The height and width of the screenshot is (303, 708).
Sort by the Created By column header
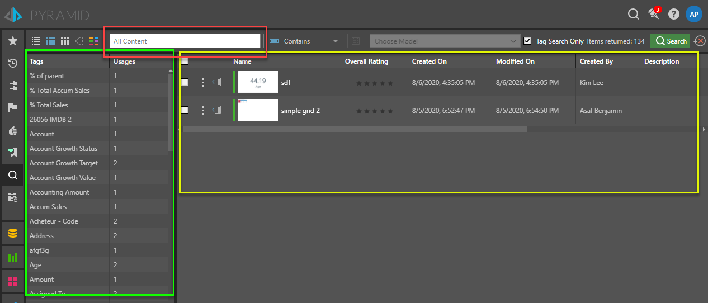click(x=596, y=61)
